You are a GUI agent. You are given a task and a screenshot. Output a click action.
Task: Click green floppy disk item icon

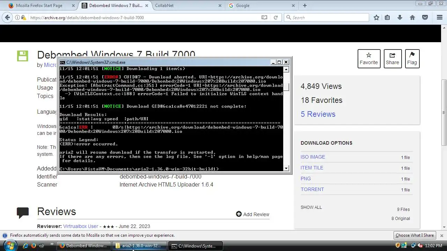click(23, 56)
